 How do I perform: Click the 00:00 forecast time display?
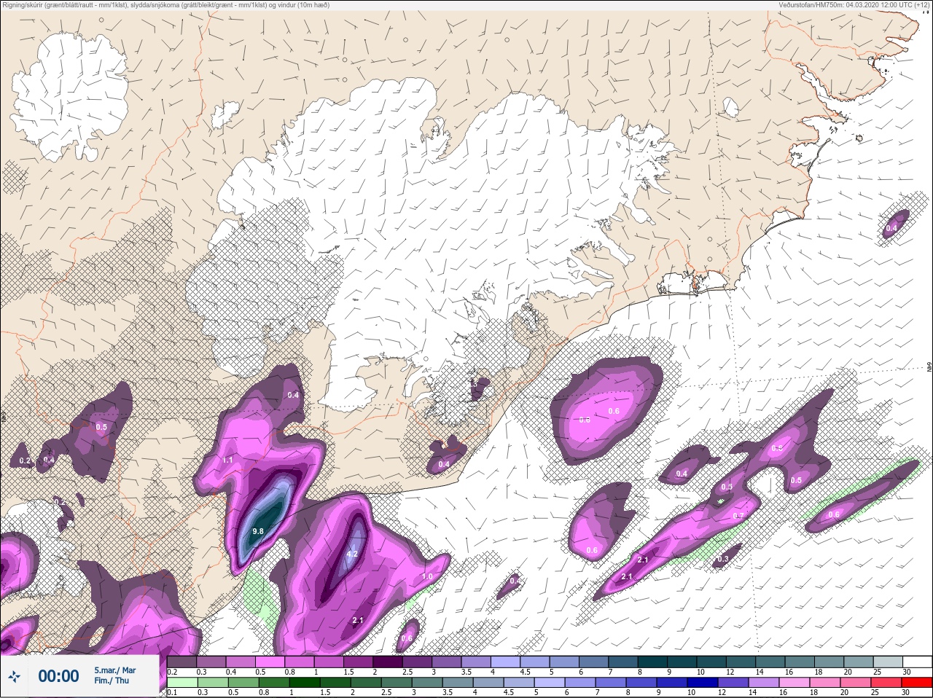(58, 676)
